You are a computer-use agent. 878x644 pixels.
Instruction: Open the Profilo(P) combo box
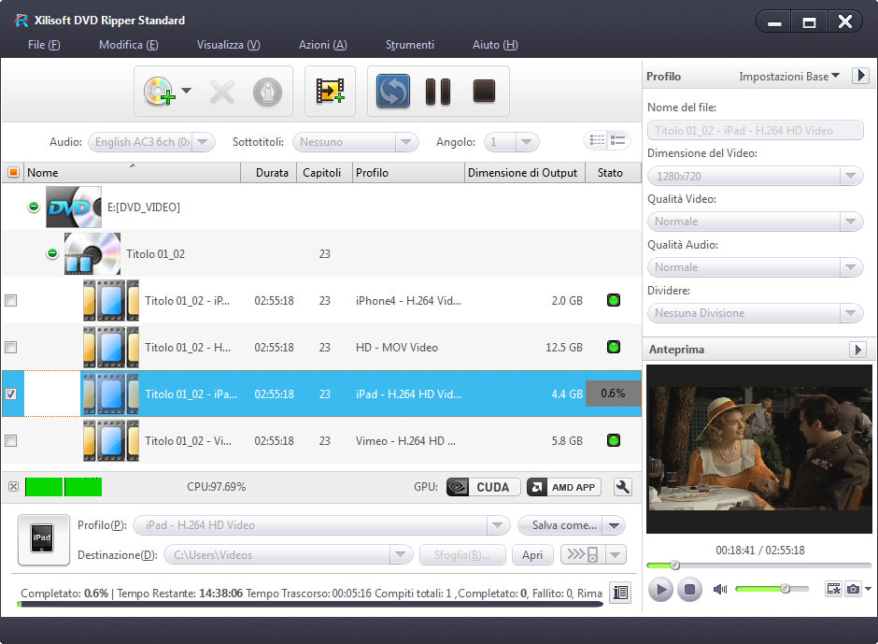click(x=321, y=525)
